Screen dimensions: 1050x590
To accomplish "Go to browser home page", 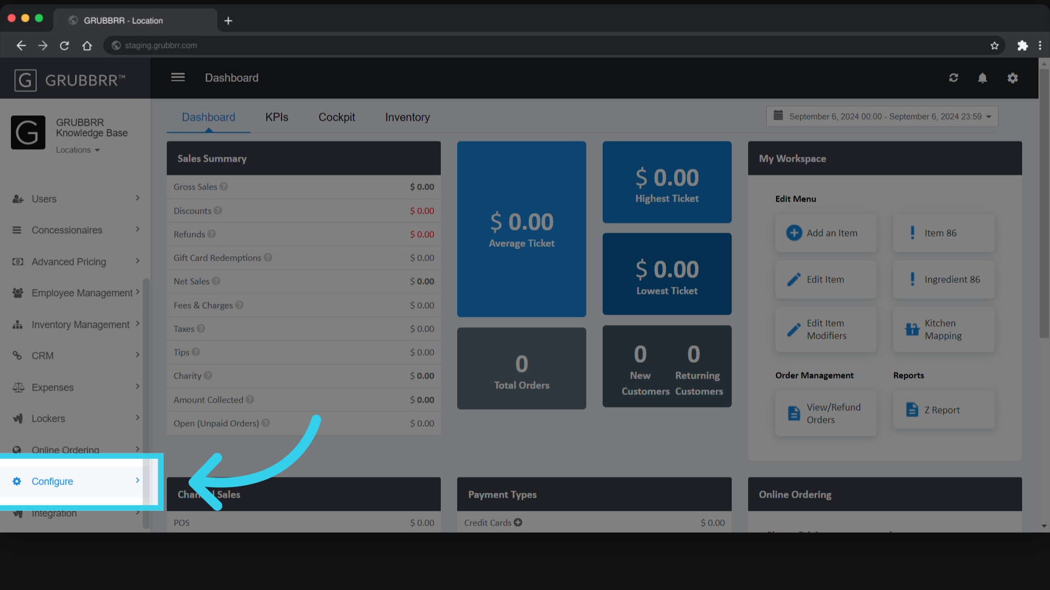I will 87,45.
